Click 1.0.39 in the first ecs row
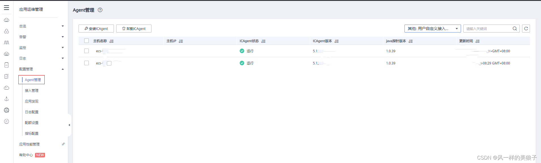The image size is (541, 163). [391, 51]
